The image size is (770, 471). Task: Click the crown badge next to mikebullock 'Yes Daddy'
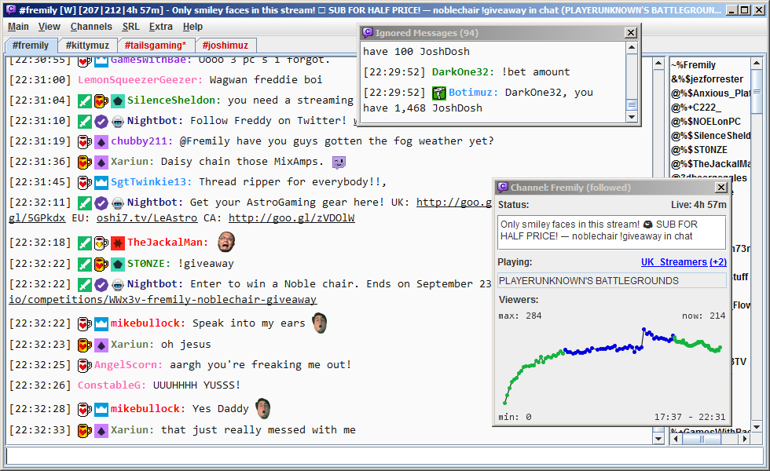pyautogui.click(x=101, y=409)
